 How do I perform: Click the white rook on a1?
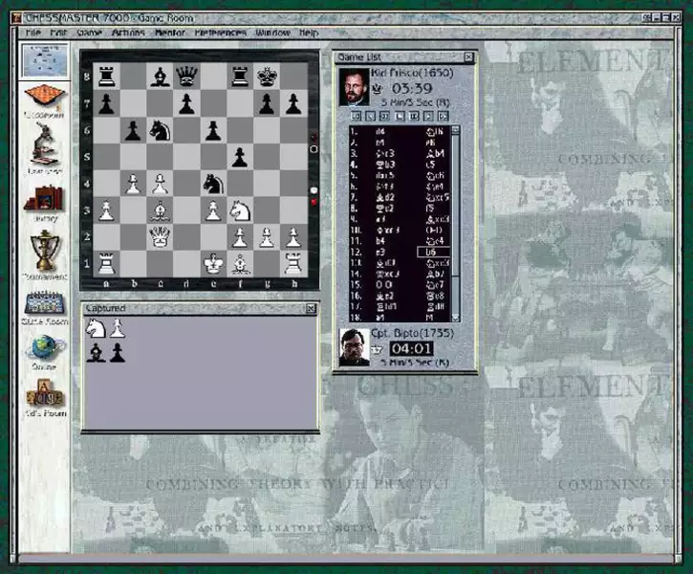[106, 264]
